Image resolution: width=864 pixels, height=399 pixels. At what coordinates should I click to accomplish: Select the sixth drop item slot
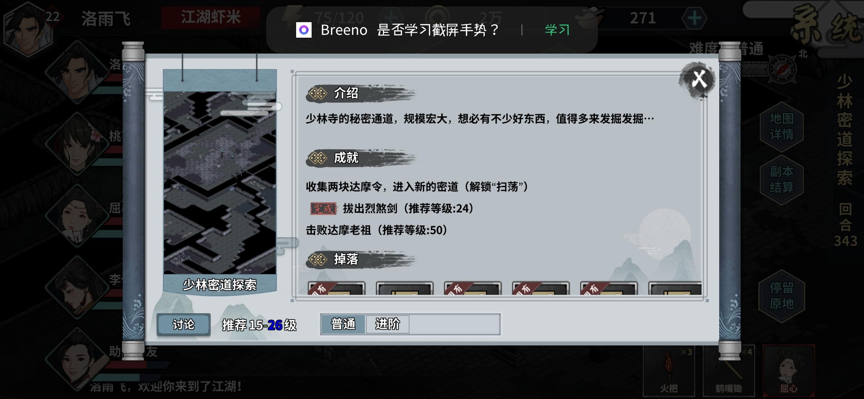click(675, 288)
